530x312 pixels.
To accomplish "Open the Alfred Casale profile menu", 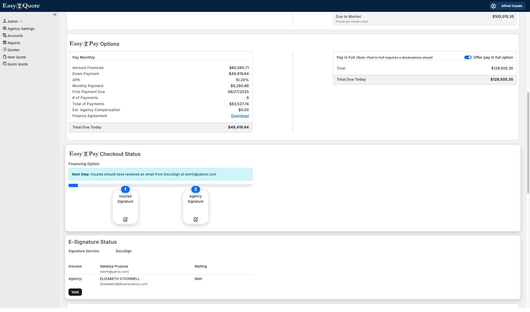I will click(507, 6).
